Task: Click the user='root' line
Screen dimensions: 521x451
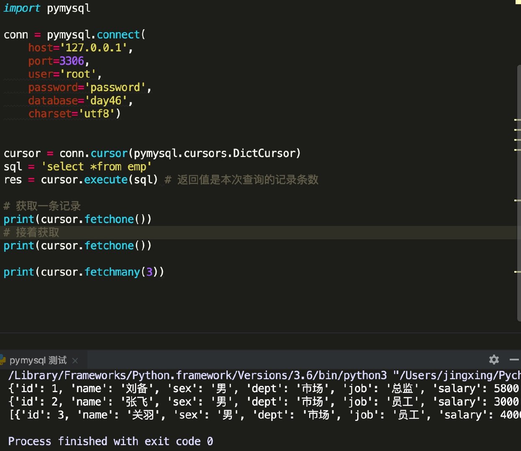Action: [x=65, y=74]
